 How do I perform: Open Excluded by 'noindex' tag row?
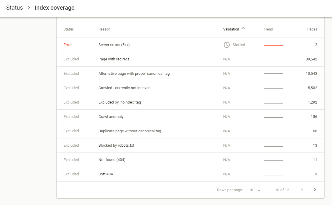tap(119, 102)
